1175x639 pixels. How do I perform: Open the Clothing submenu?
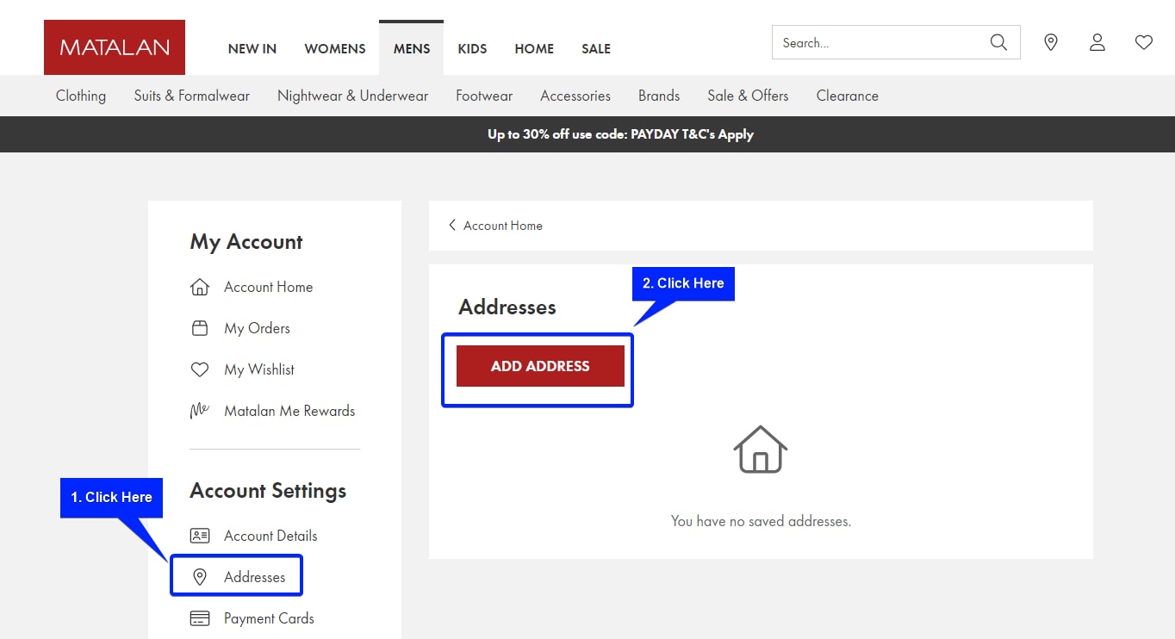coord(81,96)
